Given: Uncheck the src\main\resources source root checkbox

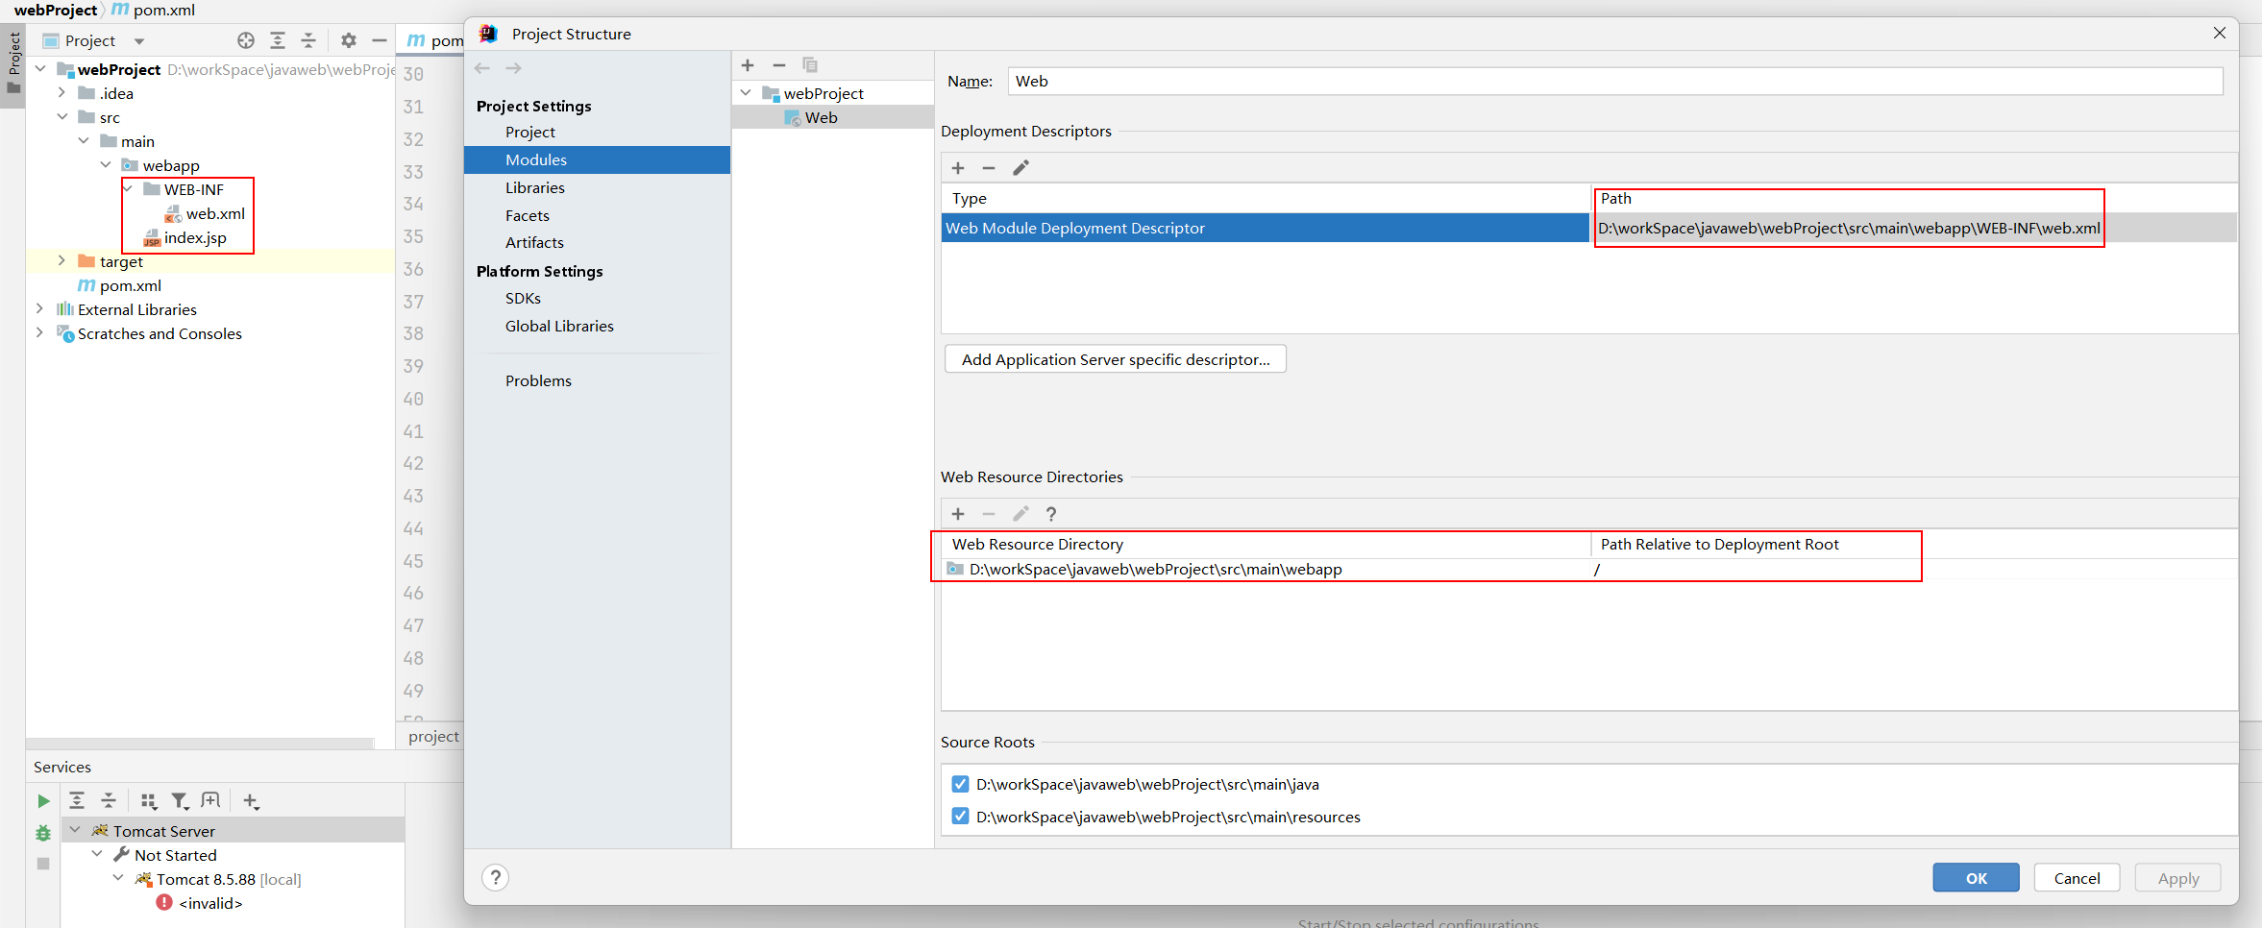Looking at the screenshot, I should (x=960, y=817).
